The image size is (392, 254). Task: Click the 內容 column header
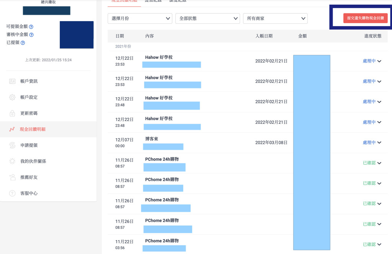click(x=150, y=36)
